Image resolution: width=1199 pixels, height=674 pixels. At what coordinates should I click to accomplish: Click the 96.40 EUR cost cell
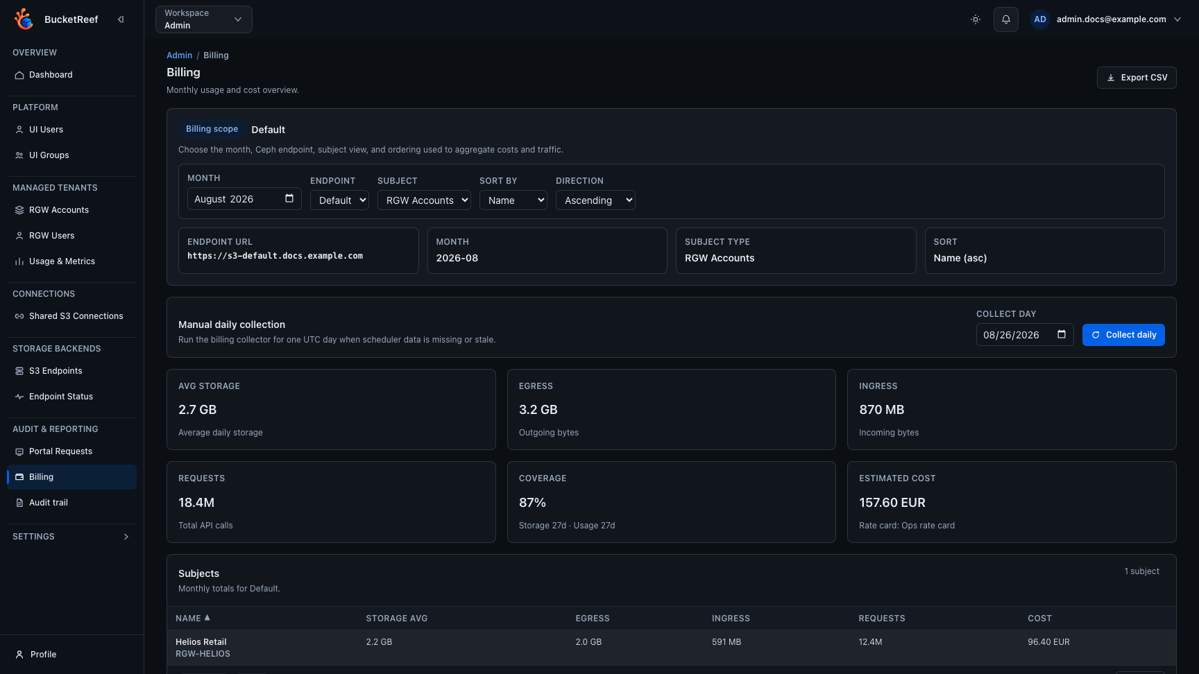[1048, 642]
